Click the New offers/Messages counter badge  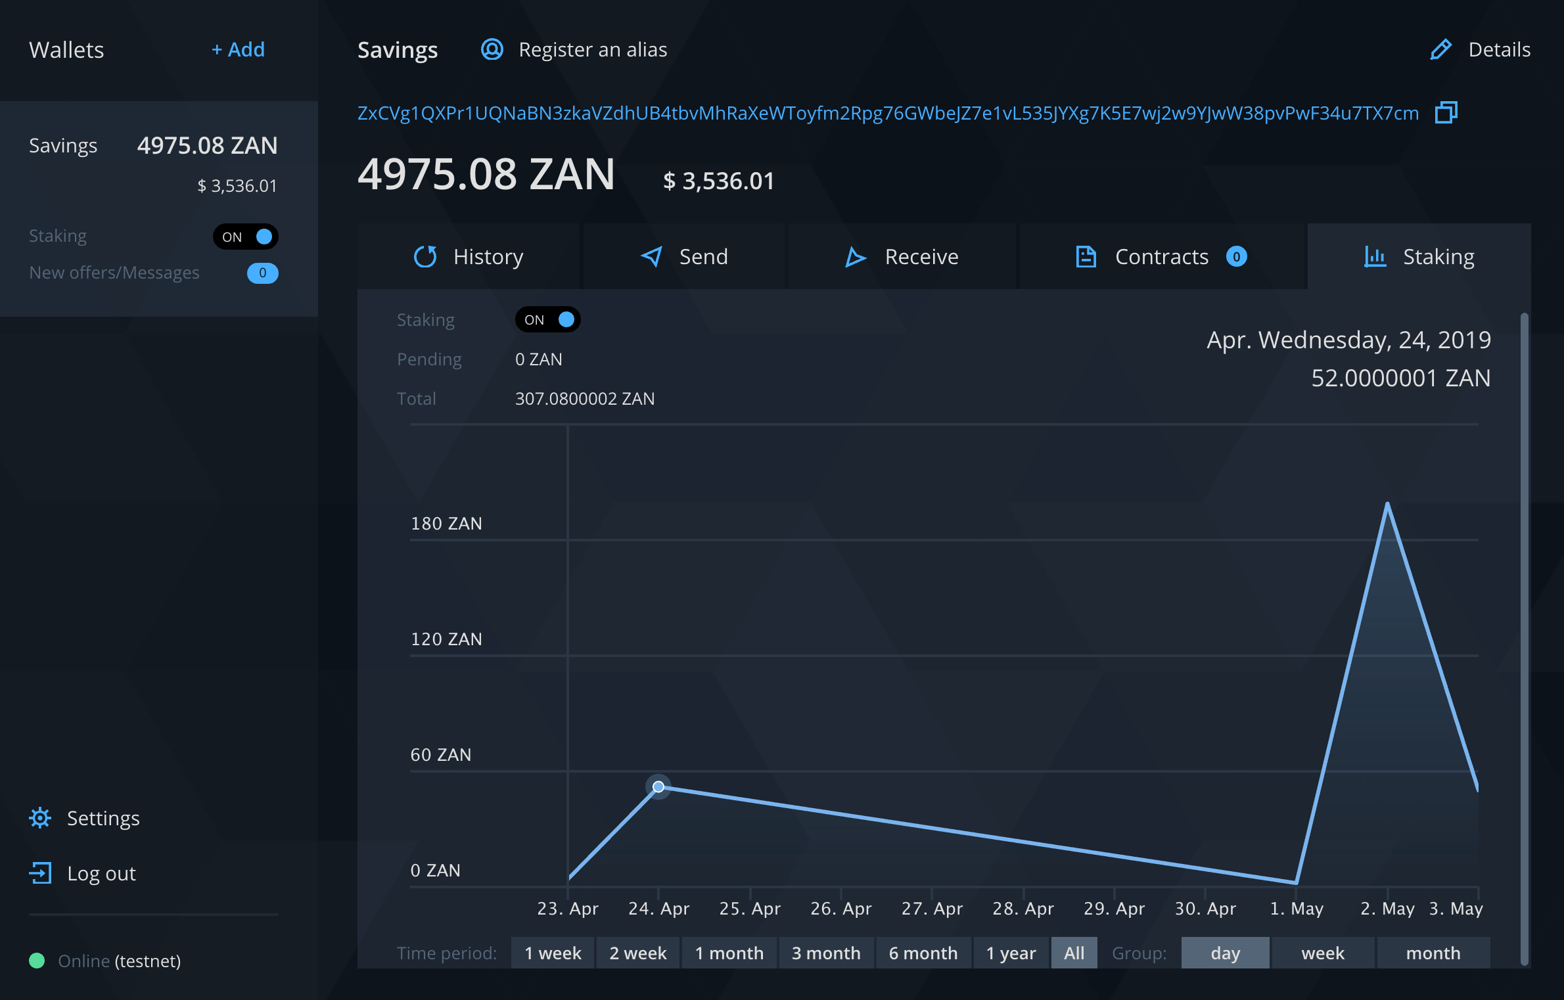262,273
